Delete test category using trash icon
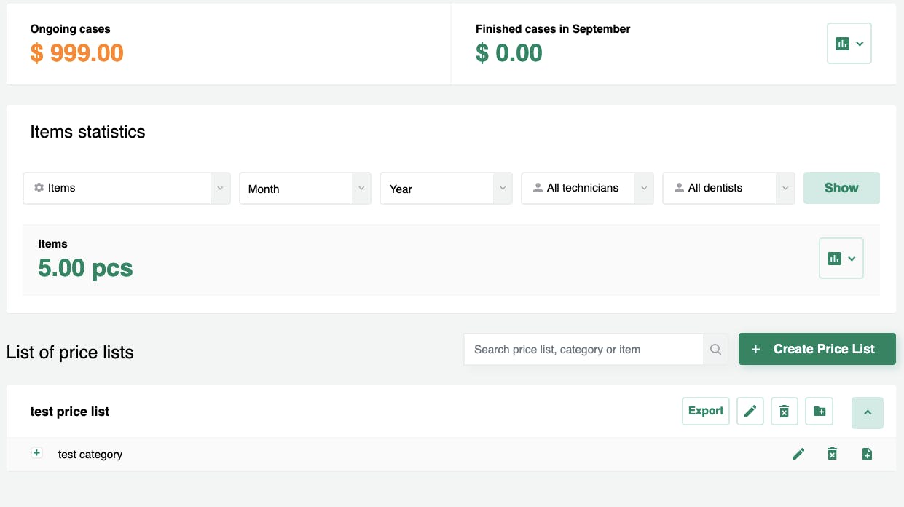Screen dimensions: 904x507 [832, 455]
